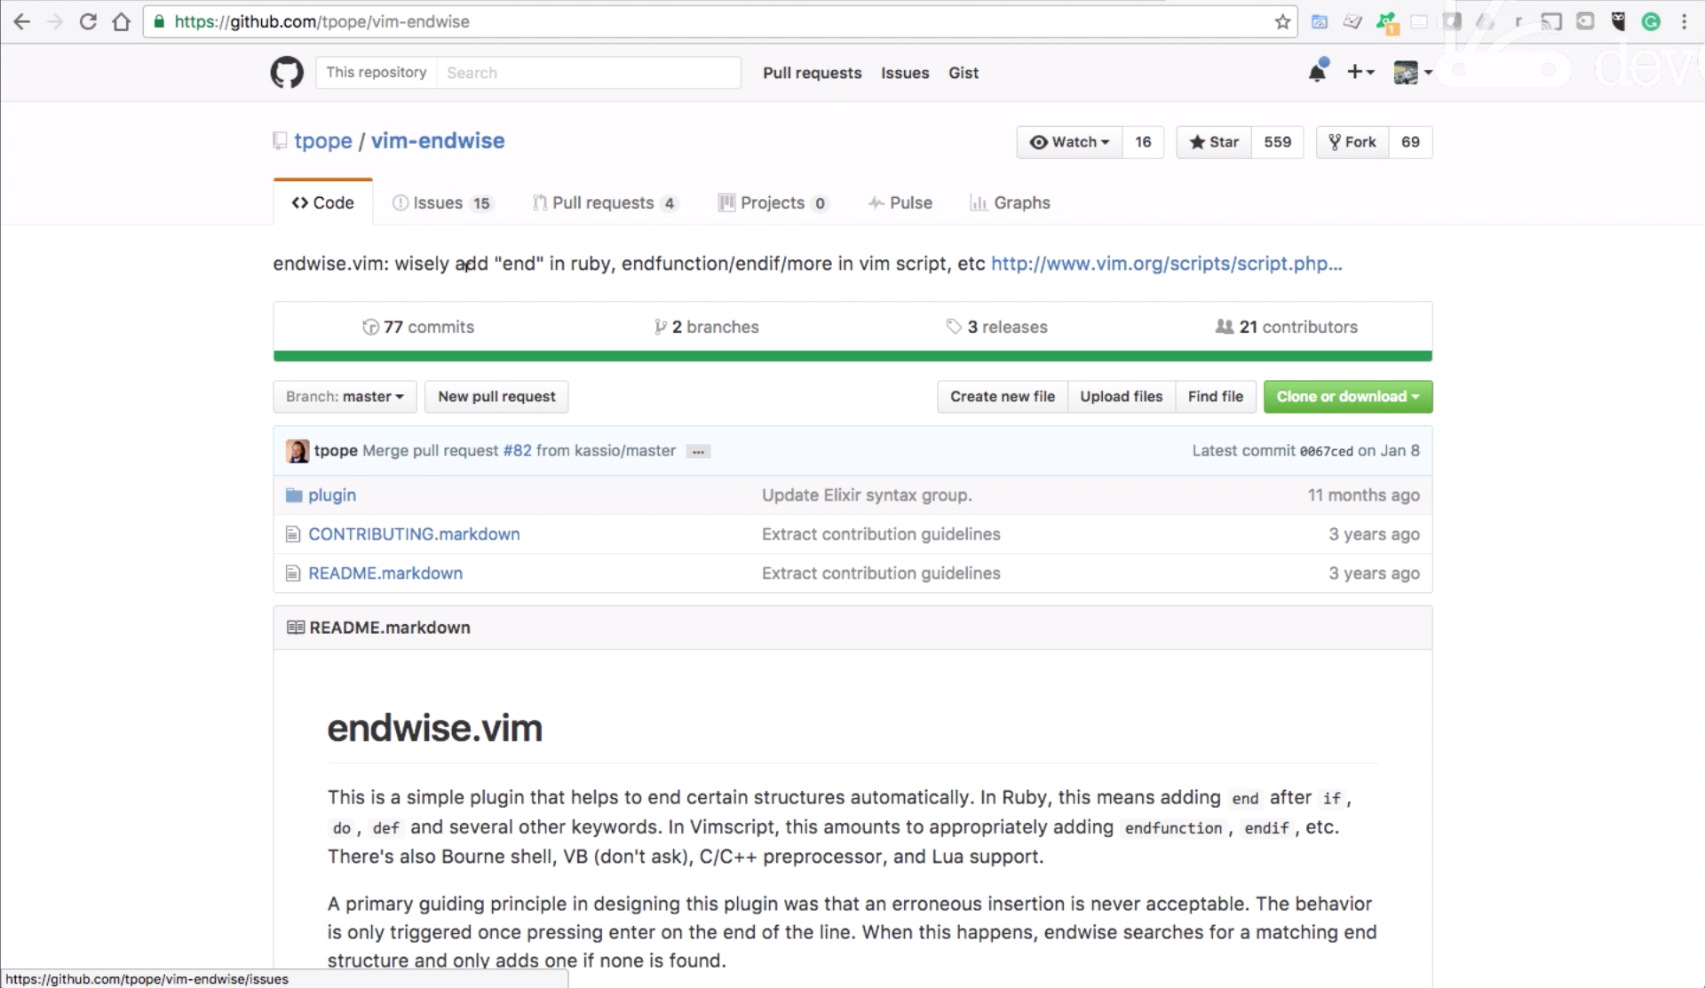The height and width of the screenshot is (988, 1705).
Task: Switch to the Pulse tab
Action: click(900, 202)
